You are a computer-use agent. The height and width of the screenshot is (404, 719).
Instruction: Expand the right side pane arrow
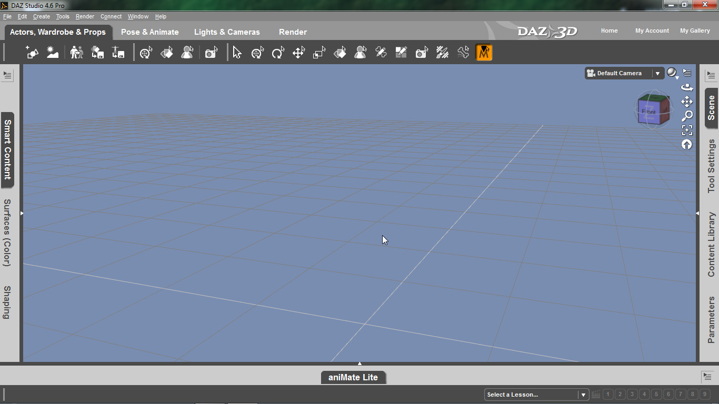[697, 213]
